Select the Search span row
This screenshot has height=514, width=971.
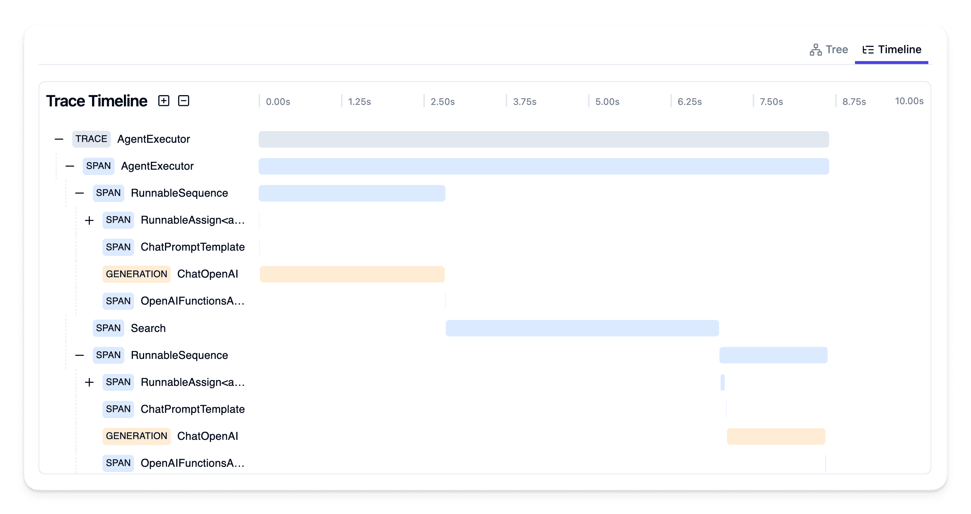[148, 328]
